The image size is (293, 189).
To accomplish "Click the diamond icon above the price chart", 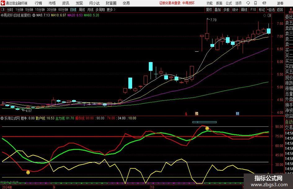I will (264, 16).
